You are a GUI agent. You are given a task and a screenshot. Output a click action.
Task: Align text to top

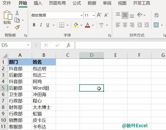pyautogui.click(x=118, y=14)
